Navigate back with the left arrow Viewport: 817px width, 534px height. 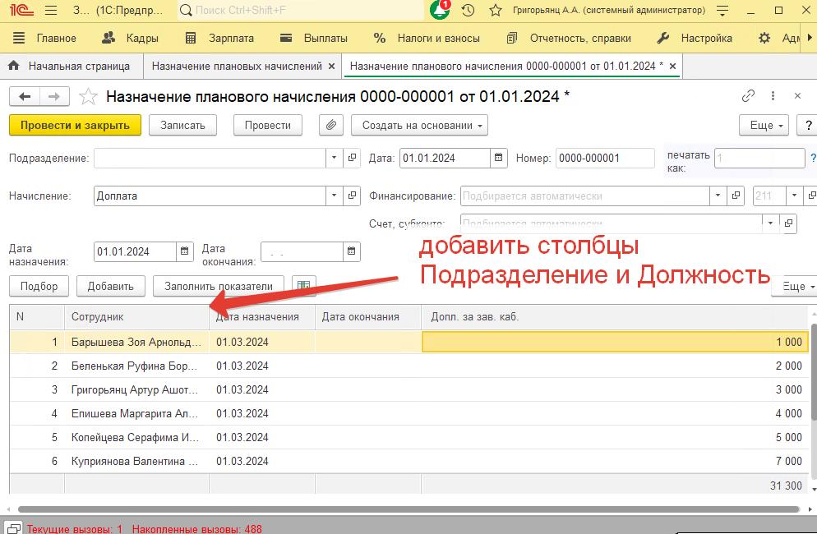(25, 97)
